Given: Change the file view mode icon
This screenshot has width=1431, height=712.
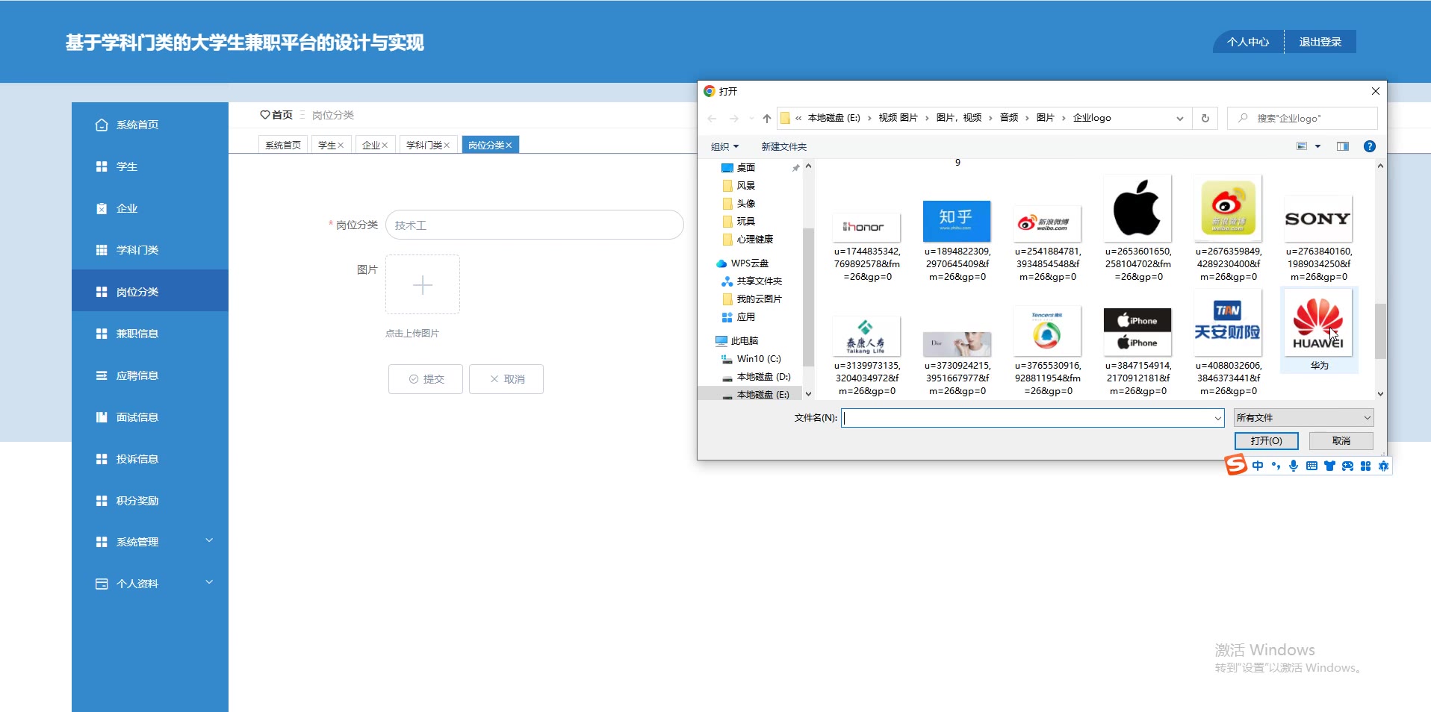Looking at the screenshot, I should 1302,146.
